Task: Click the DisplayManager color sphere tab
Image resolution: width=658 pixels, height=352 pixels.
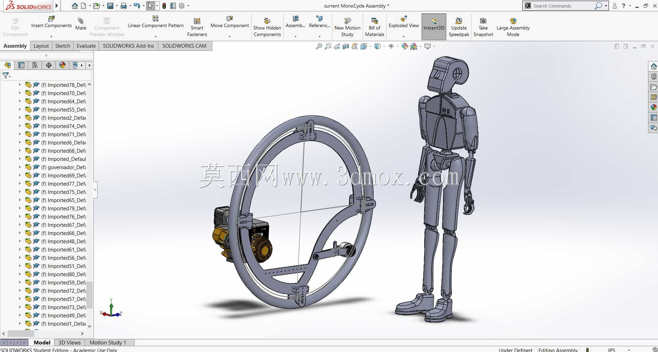Action: [x=63, y=65]
